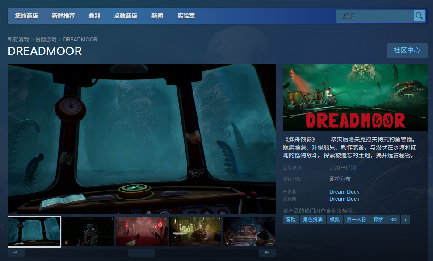
Task: Go to the 点数商店 tab
Action: point(125,16)
